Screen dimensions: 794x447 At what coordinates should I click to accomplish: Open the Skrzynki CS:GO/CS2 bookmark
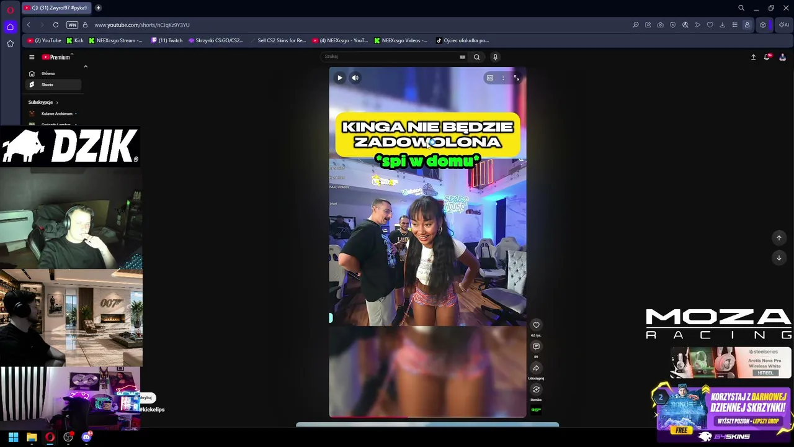click(216, 40)
